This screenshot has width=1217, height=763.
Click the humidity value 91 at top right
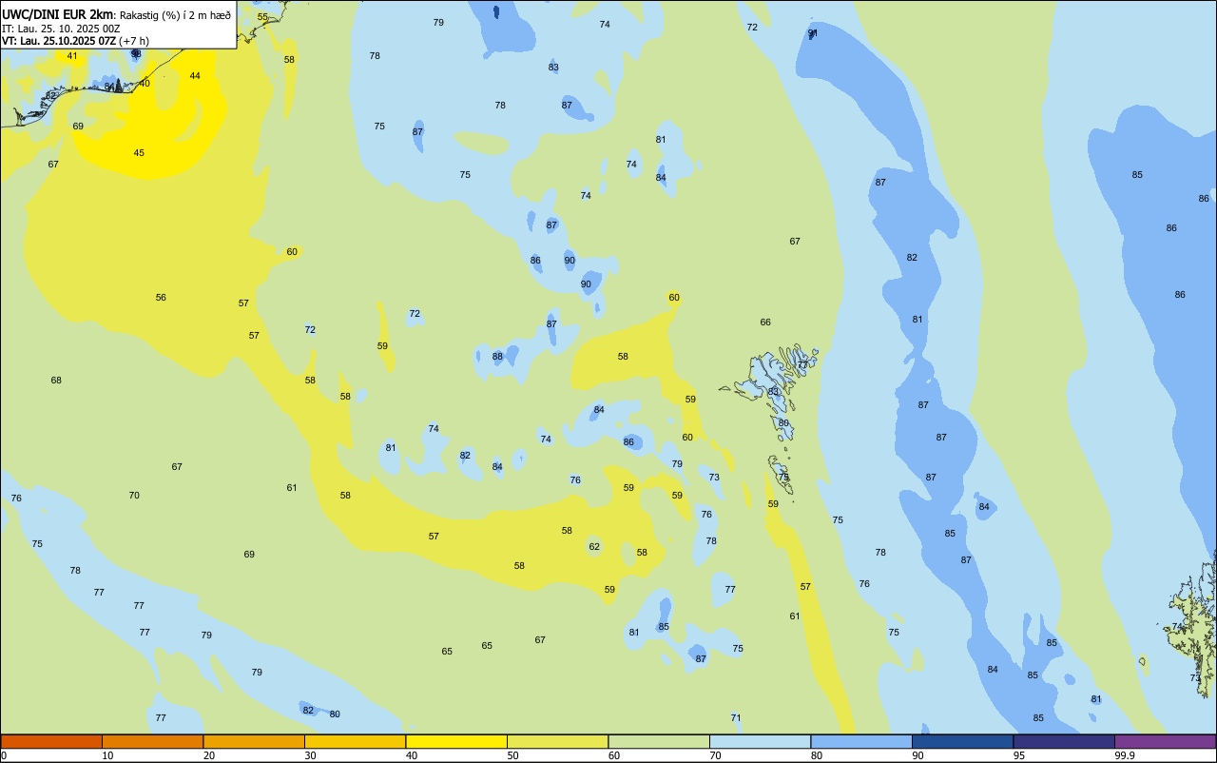pyautogui.click(x=813, y=33)
